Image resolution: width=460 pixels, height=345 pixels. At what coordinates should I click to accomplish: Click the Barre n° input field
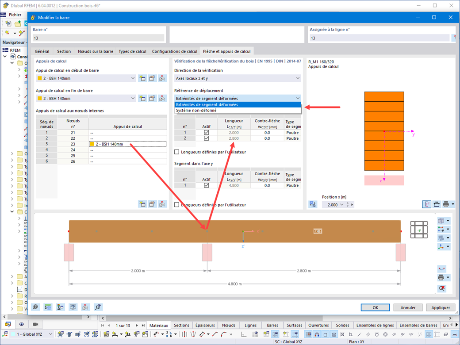[98, 38]
